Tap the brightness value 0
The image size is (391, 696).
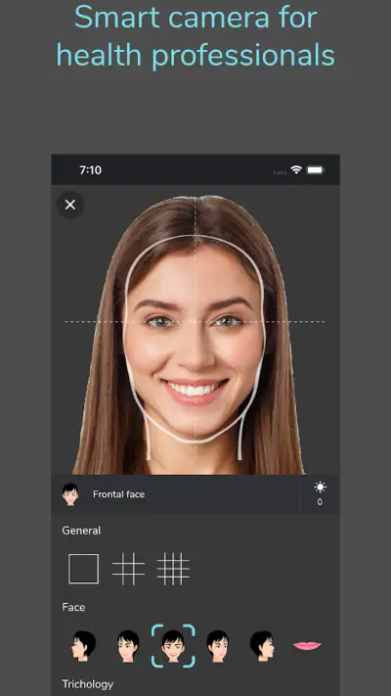(320, 502)
